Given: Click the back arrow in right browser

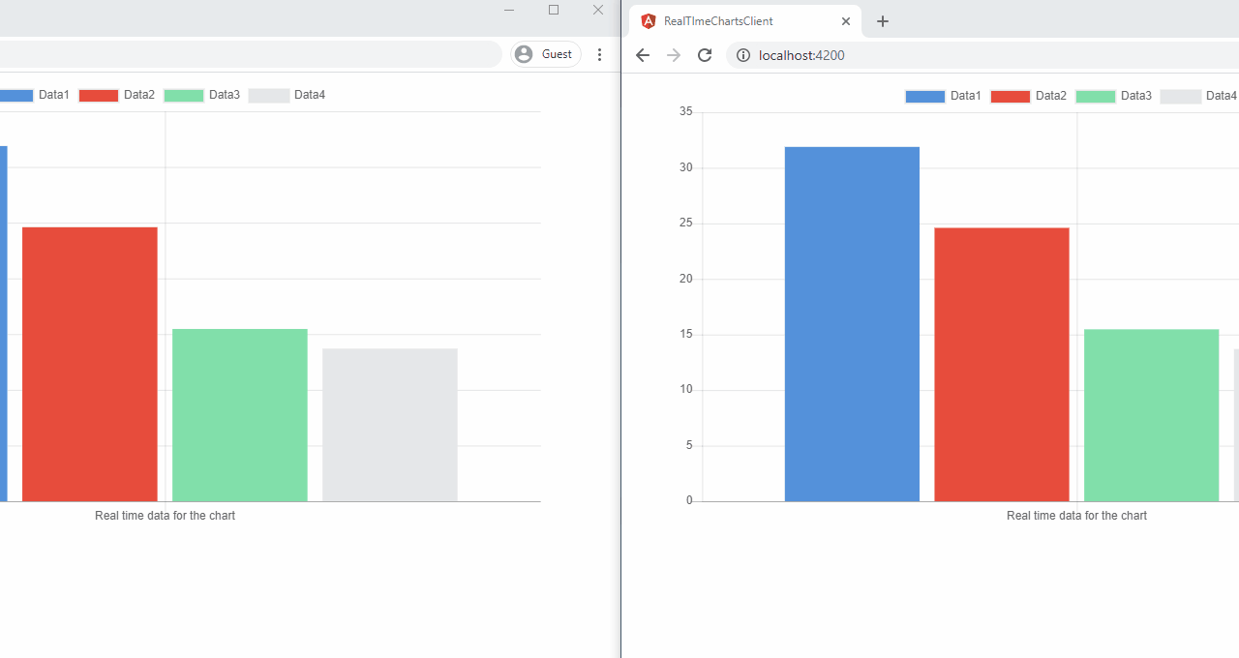Looking at the screenshot, I should tap(643, 55).
